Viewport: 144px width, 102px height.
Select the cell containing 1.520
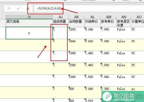click(x=92, y=81)
